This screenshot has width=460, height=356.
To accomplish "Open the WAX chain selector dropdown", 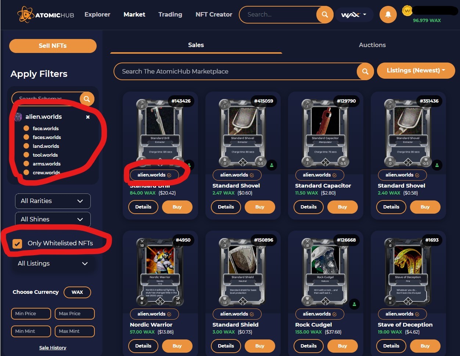I will tap(354, 15).
